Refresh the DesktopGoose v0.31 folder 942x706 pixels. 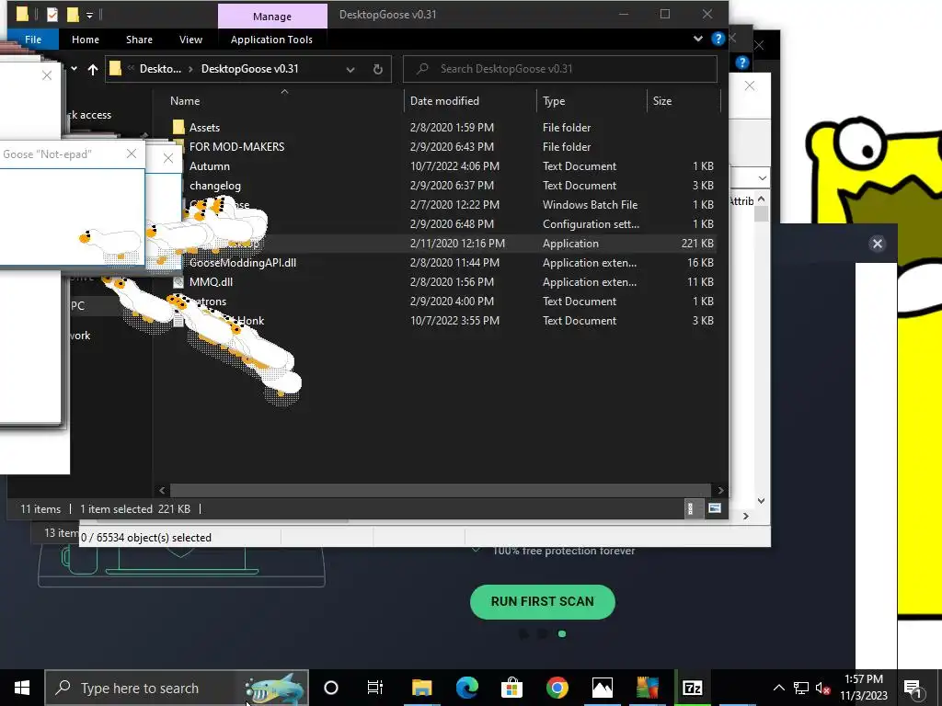(x=378, y=69)
